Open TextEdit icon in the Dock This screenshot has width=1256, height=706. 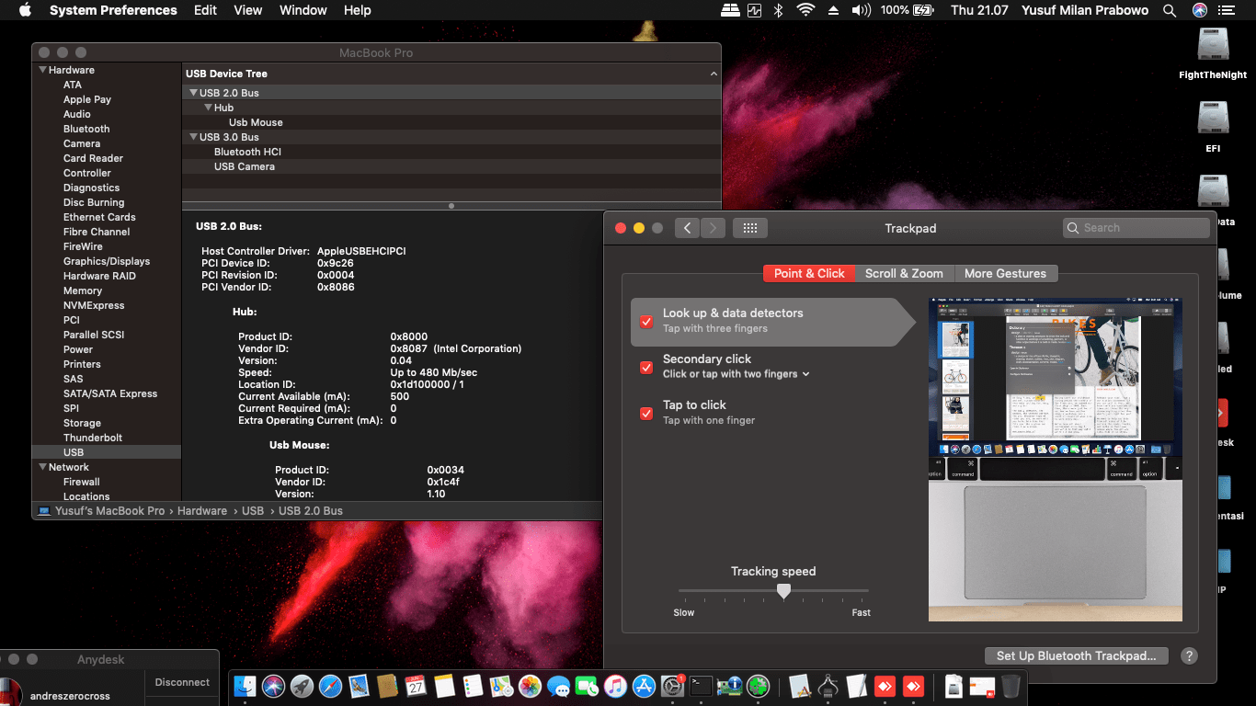pyautogui.click(x=857, y=686)
